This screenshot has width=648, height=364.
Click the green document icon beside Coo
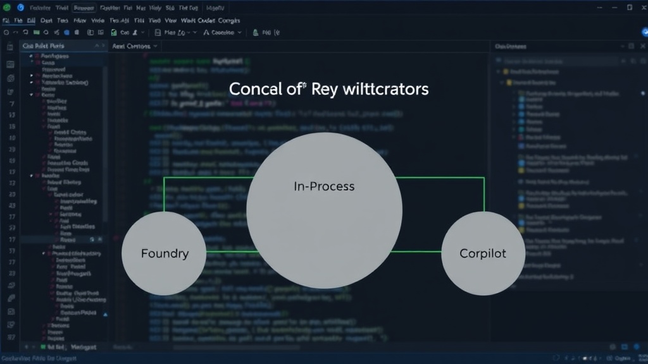click(114, 32)
